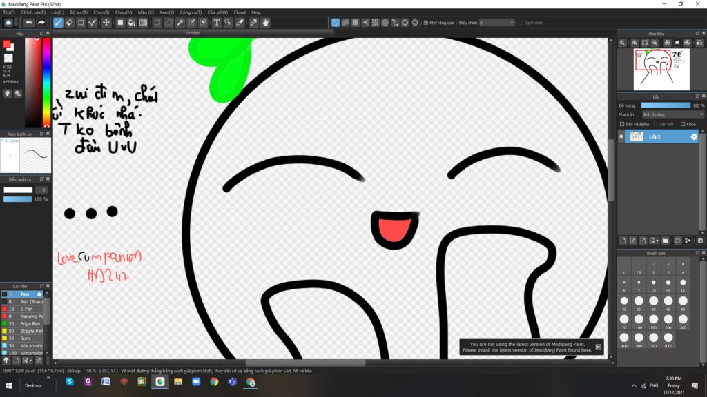Turn off snap with the first snap icon
This screenshot has height=397, width=707.
pos(336,23)
